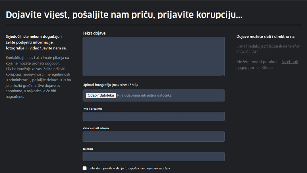
Task: Open the redakcija@klix.ba email link
Action: pyautogui.click(x=263, y=46)
